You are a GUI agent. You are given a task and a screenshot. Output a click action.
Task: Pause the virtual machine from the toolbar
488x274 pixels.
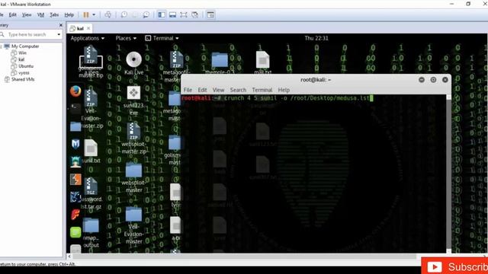86,14
